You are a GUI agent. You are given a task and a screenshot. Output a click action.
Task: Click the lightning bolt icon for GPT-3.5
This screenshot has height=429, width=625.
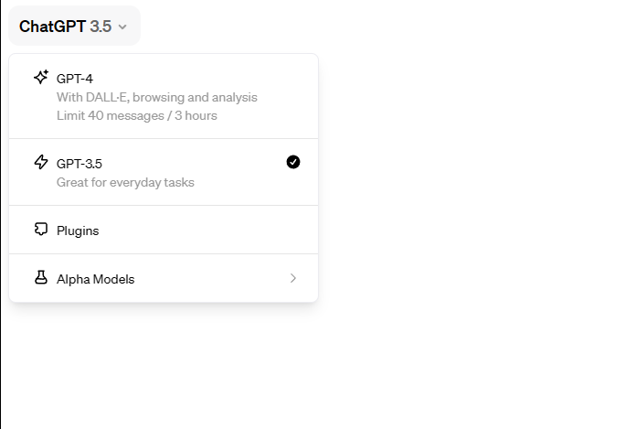(x=41, y=163)
